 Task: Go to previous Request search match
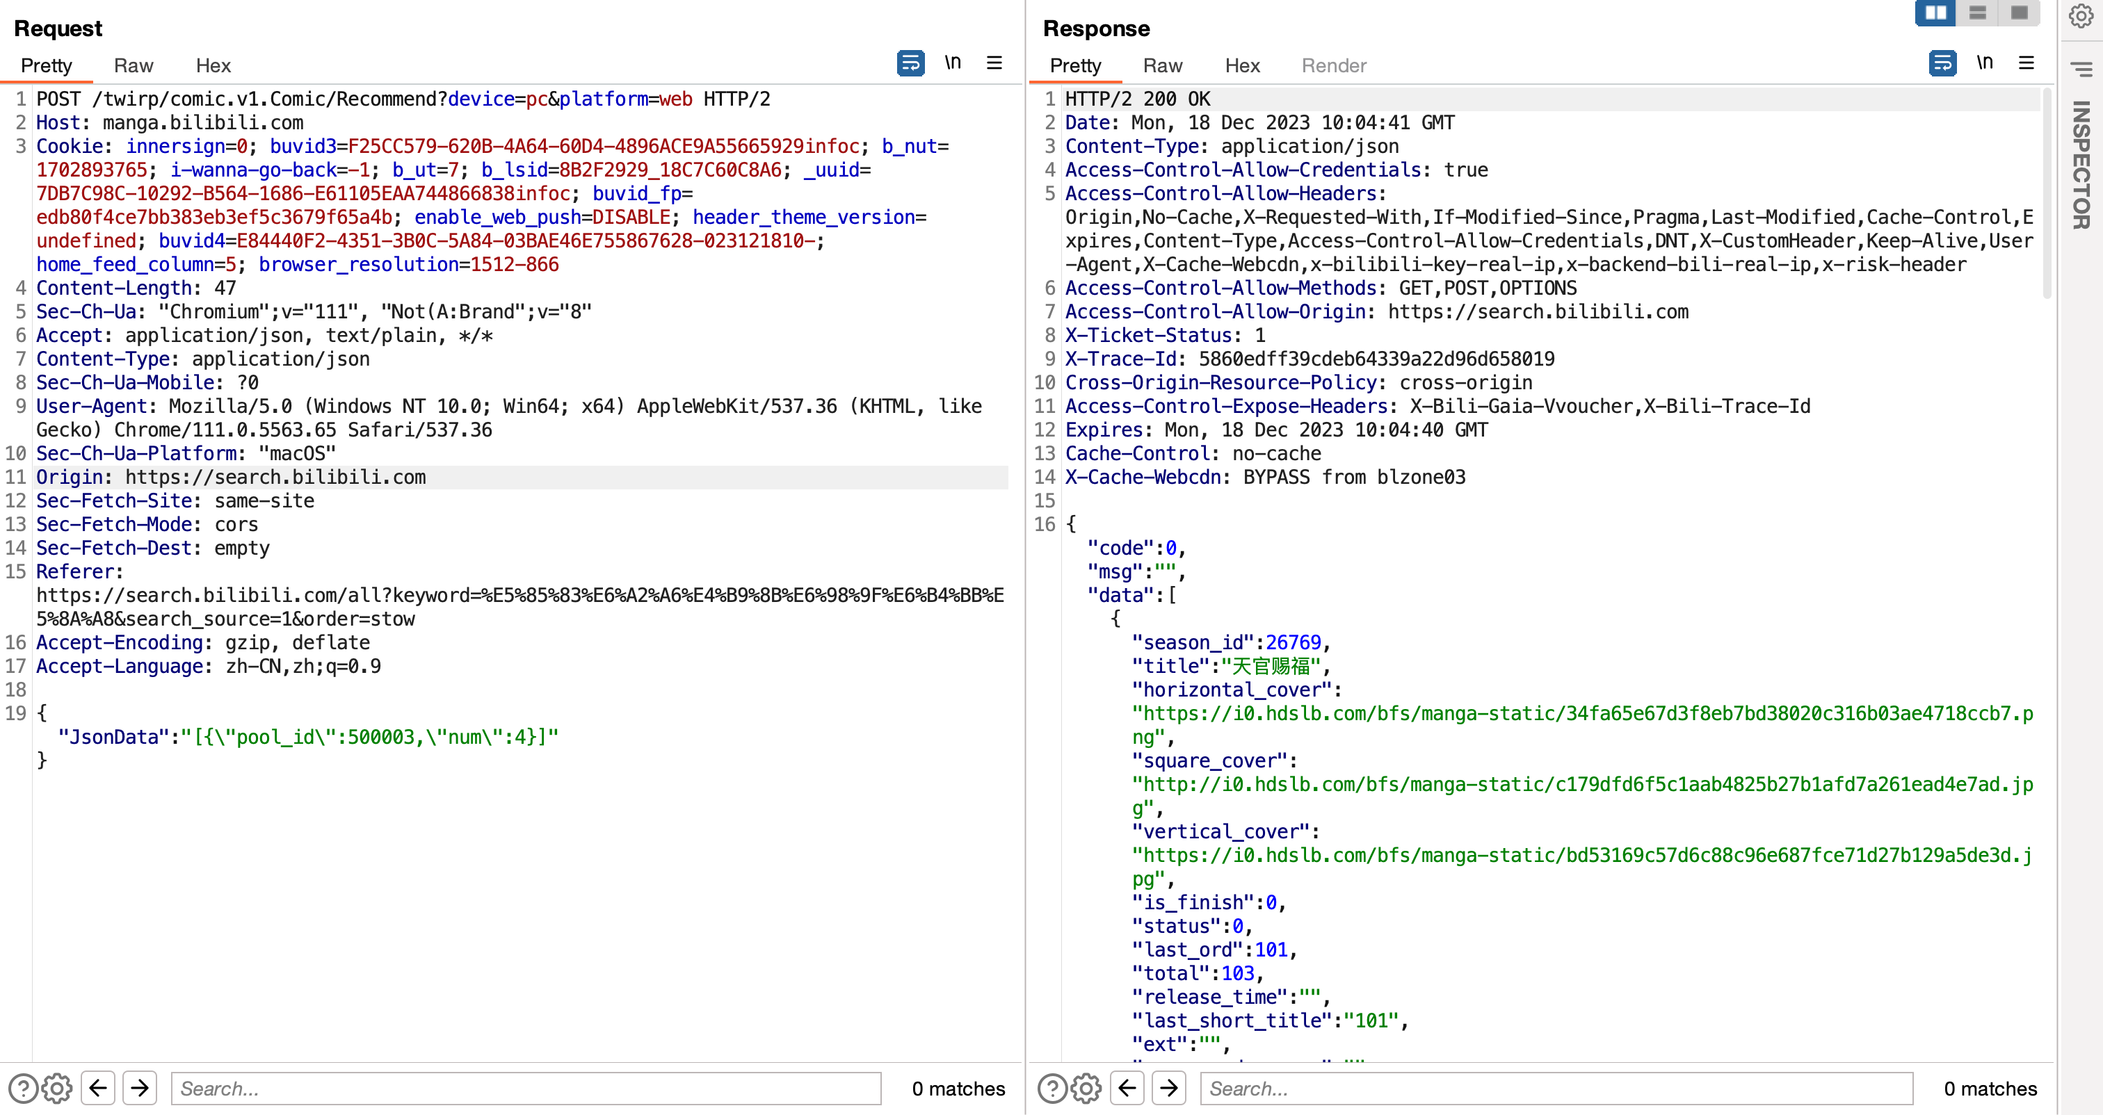coord(98,1088)
